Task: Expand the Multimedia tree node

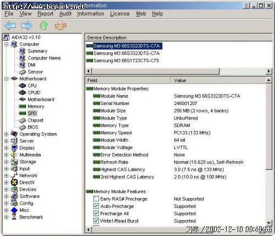Action: [6, 155]
